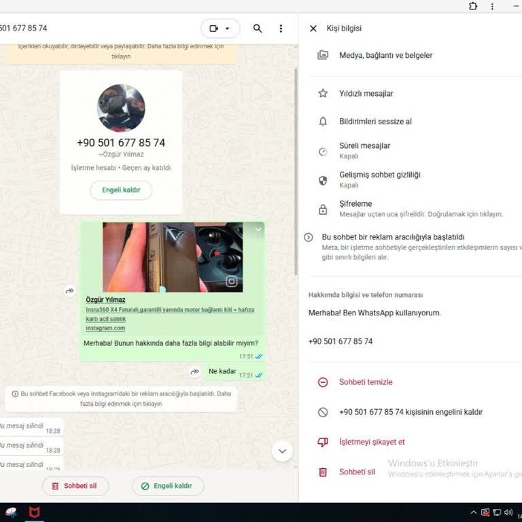The height and width of the screenshot is (522, 522).
Task: Click Engeli kaldır on the contact card
Action: tap(121, 190)
